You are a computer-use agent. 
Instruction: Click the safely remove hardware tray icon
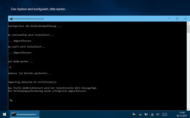click(140, 114)
